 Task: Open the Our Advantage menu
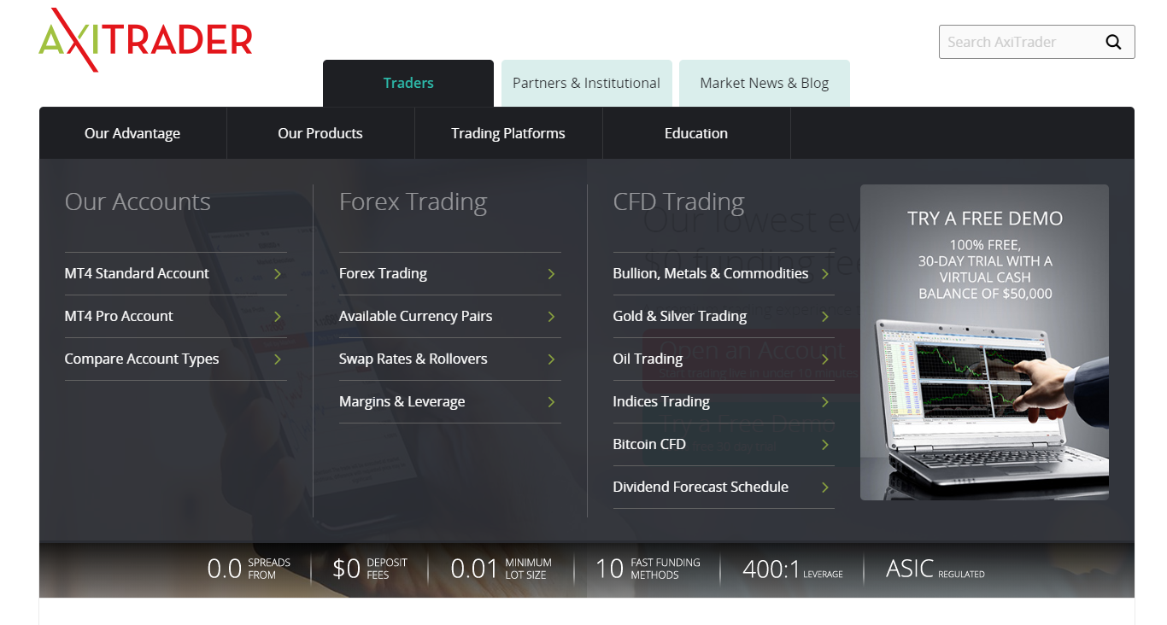(132, 133)
